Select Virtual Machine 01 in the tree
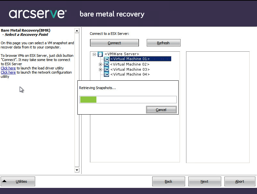The height and width of the screenshot is (194, 257). pyautogui.click(x=141, y=59)
